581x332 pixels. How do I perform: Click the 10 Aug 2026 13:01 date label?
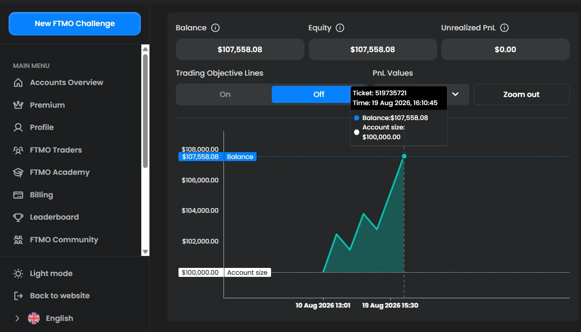tap(323, 306)
